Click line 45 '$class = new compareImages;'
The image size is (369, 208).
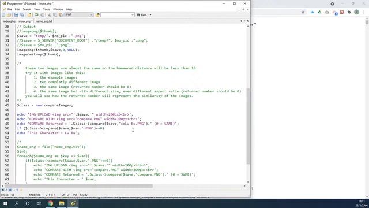[45, 105]
